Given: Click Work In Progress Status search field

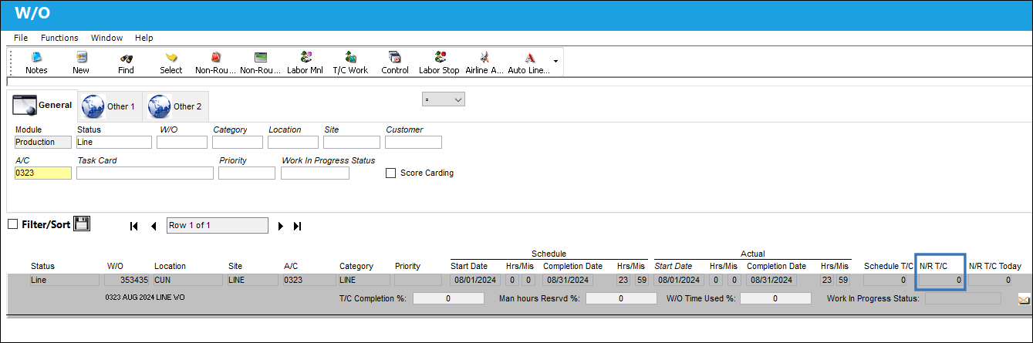Looking at the screenshot, I should 315,173.
